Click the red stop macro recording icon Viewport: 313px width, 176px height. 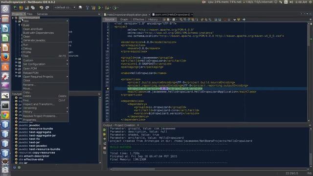tap(225, 20)
